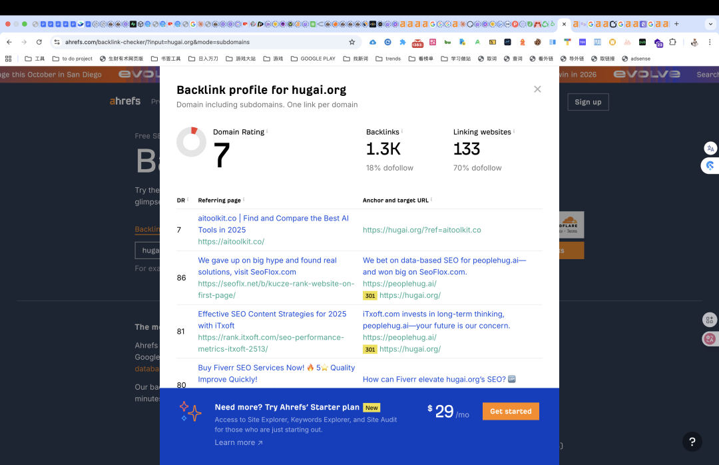This screenshot has width=719, height=465.
Task: Click the grid side widget icon
Action: pyautogui.click(x=710, y=320)
